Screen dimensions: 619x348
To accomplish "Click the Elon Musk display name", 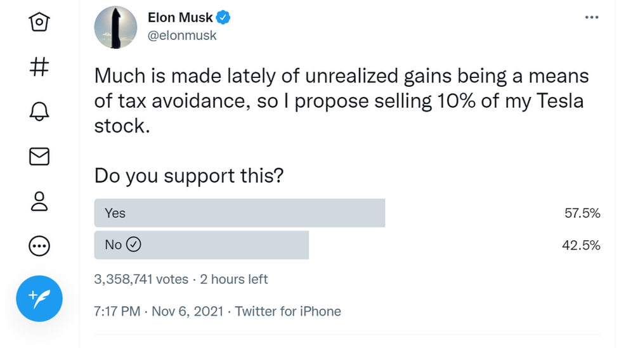I will (x=181, y=18).
